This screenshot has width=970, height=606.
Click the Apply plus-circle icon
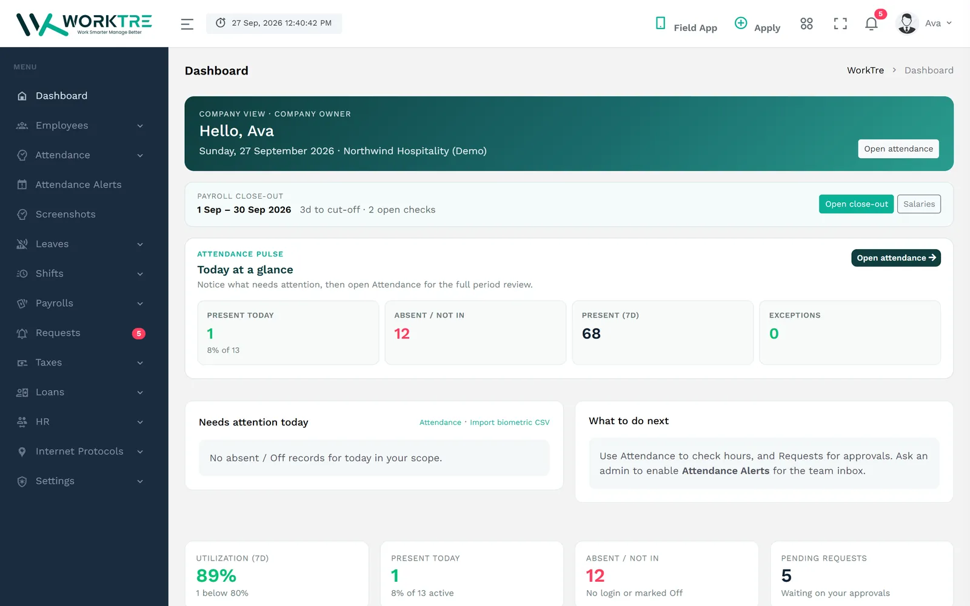pyautogui.click(x=740, y=23)
